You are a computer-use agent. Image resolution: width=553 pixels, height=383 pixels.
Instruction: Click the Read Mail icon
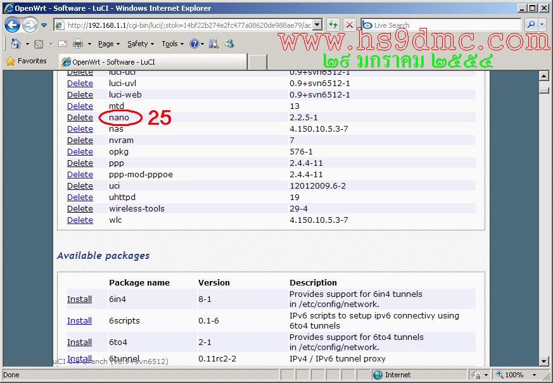[x=63, y=44]
